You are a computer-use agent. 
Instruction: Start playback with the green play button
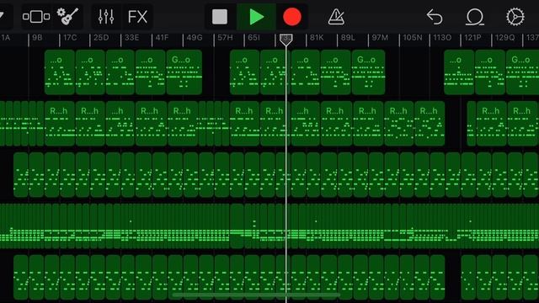coord(256,17)
